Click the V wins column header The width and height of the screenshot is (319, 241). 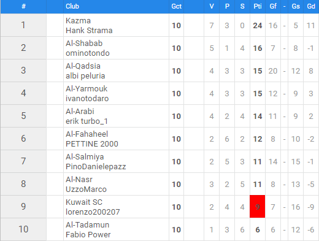pos(212,6)
